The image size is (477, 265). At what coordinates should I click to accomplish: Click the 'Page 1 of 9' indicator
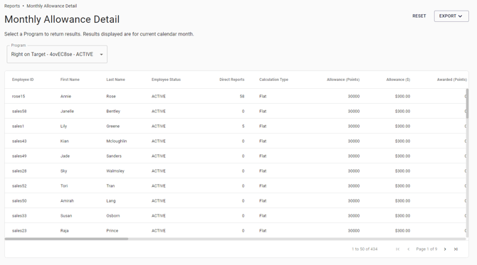(426, 249)
